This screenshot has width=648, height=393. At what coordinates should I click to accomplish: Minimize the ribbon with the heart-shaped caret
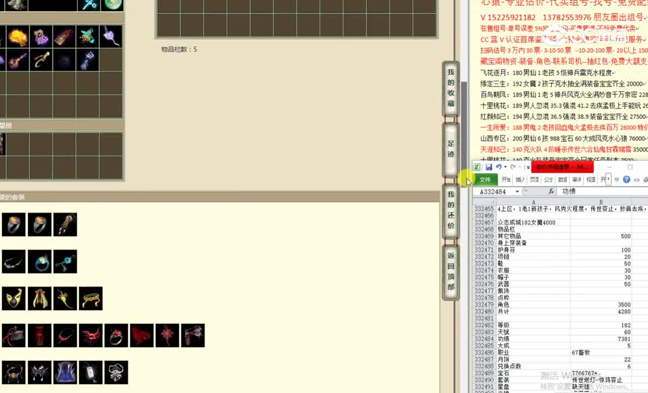tap(616, 180)
